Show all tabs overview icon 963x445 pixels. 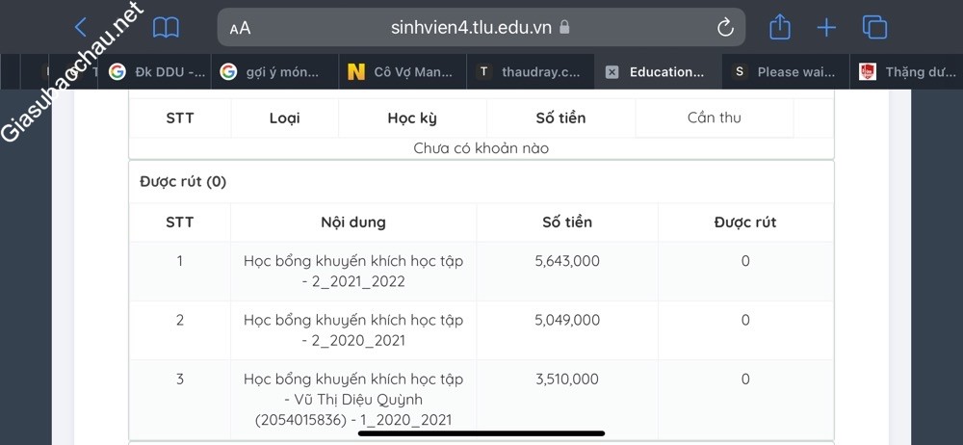(874, 28)
